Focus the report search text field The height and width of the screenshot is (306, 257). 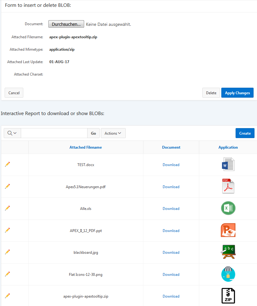point(54,133)
